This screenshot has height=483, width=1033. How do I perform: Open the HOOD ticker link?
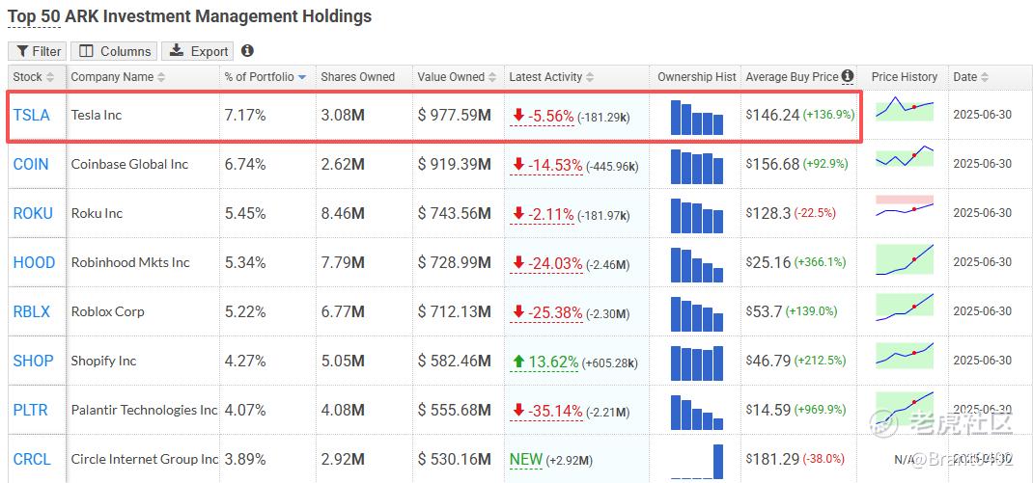[34, 262]
